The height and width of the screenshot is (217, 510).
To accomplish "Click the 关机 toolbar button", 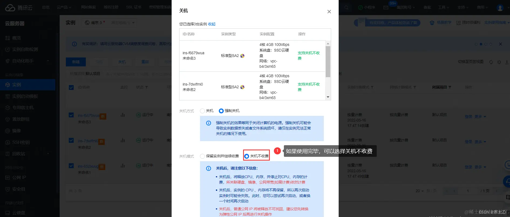I will 122,62.
